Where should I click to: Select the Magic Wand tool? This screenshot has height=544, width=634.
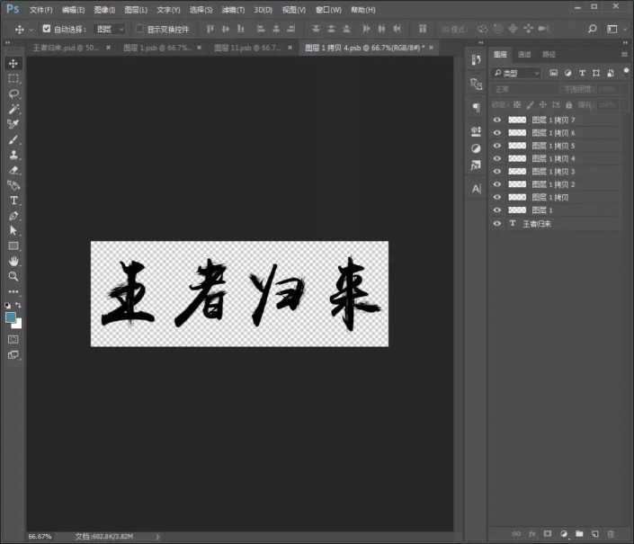pyautogui.click(x=13, y=109)
